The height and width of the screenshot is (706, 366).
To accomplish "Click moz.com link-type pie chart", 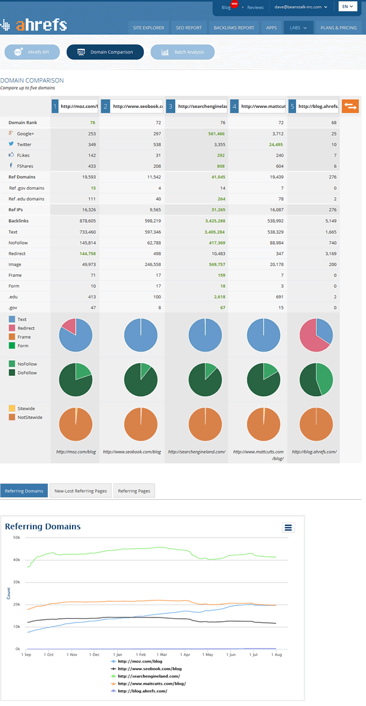I will (76, 335).
